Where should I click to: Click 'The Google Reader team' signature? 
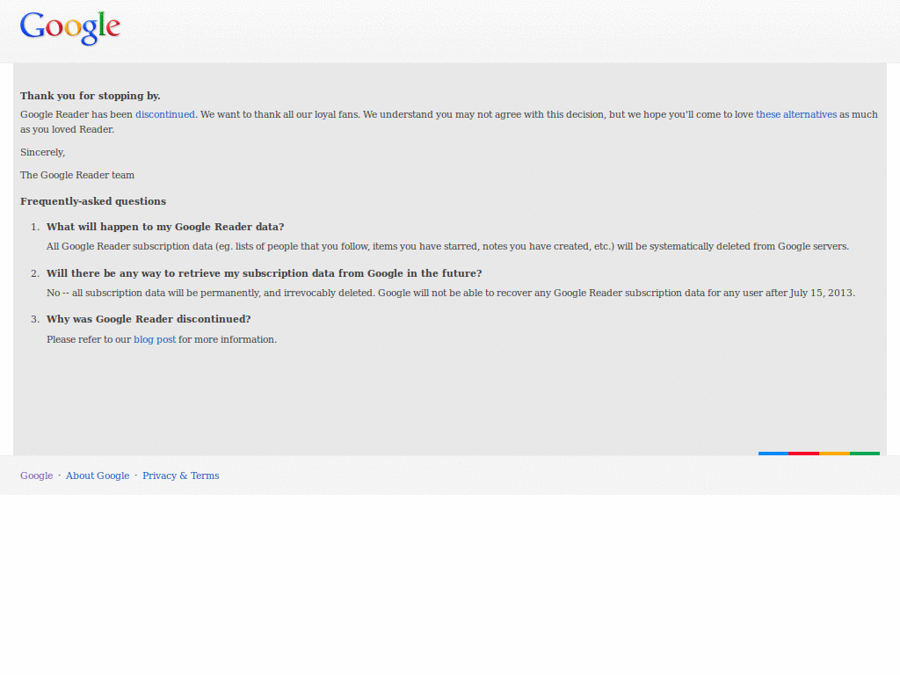pyautogui.click(x=77, y=175)
